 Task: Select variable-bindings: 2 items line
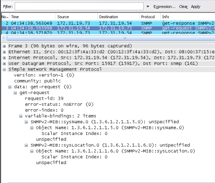(61, 116)
